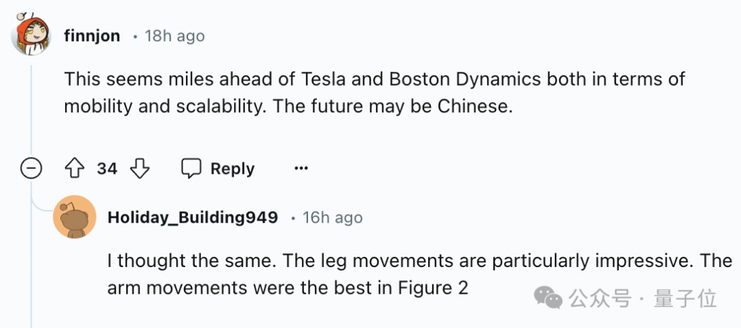Downvote finnjon's comment
The image size is (741, 328).
click(140, 168)
